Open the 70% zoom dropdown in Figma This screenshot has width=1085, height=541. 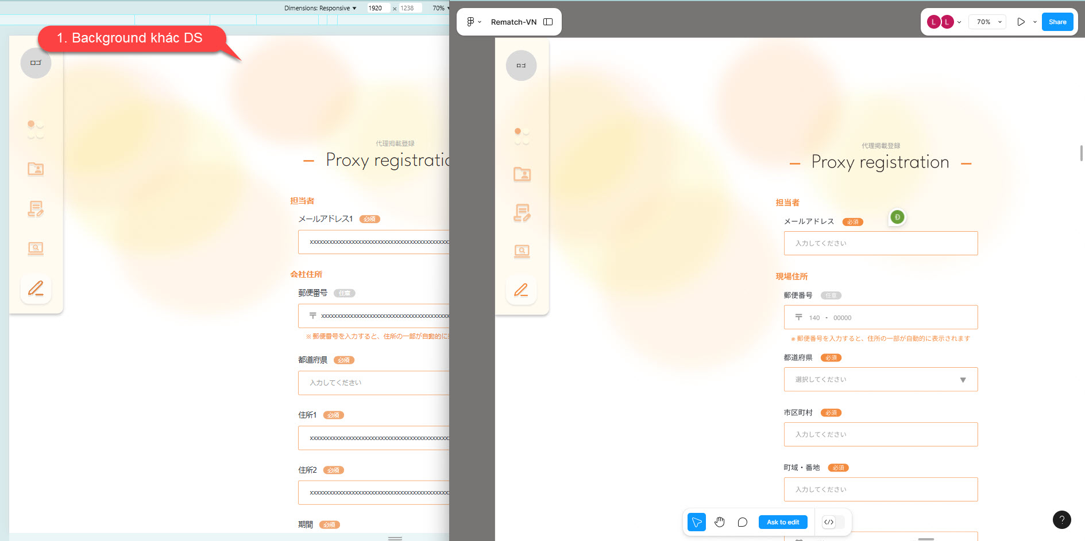click(x=989, y=22)
